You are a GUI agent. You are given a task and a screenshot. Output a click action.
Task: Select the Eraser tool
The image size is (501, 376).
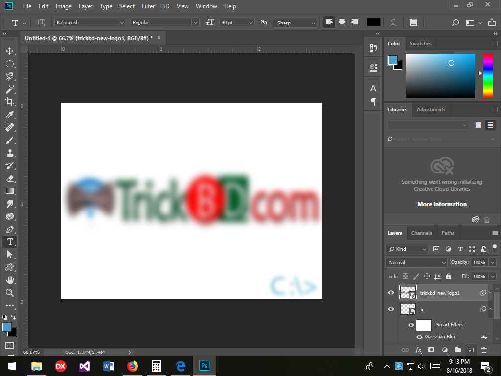[x=10, y=178]
